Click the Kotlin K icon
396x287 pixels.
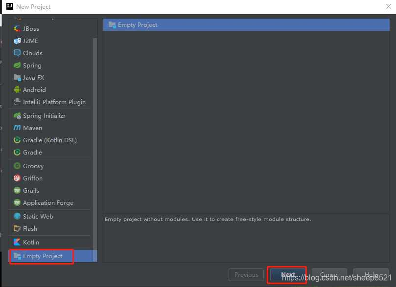17,242
